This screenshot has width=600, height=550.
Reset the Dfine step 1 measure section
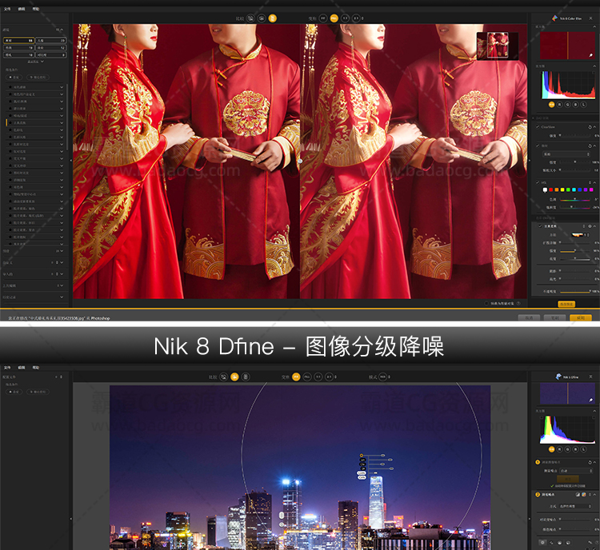pos(590,462)
